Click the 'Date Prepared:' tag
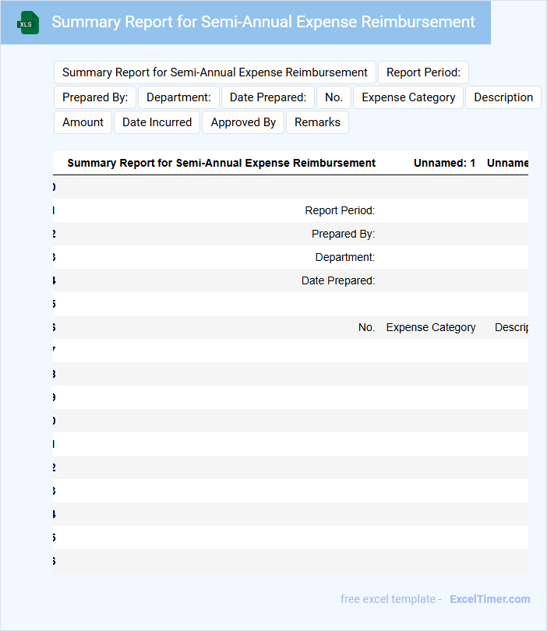Viewport: 547px width, 631px height. click(x=268, y=97)
